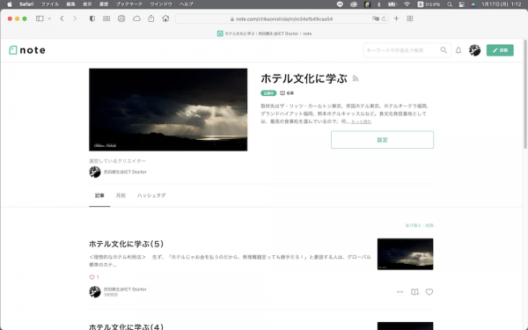Expand description with もっと読む link
Screen dimensions: 528x330
(x=361, y=121)
